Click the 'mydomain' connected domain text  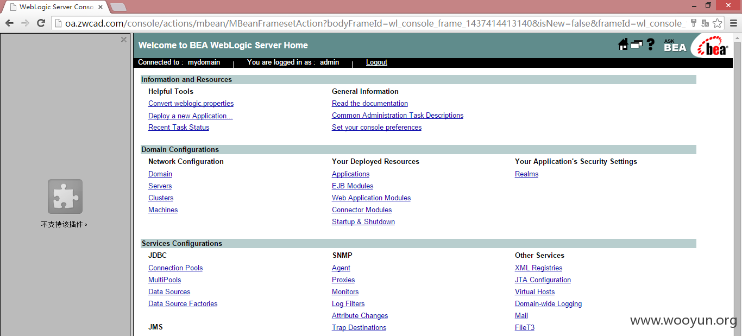coord(204,62)
